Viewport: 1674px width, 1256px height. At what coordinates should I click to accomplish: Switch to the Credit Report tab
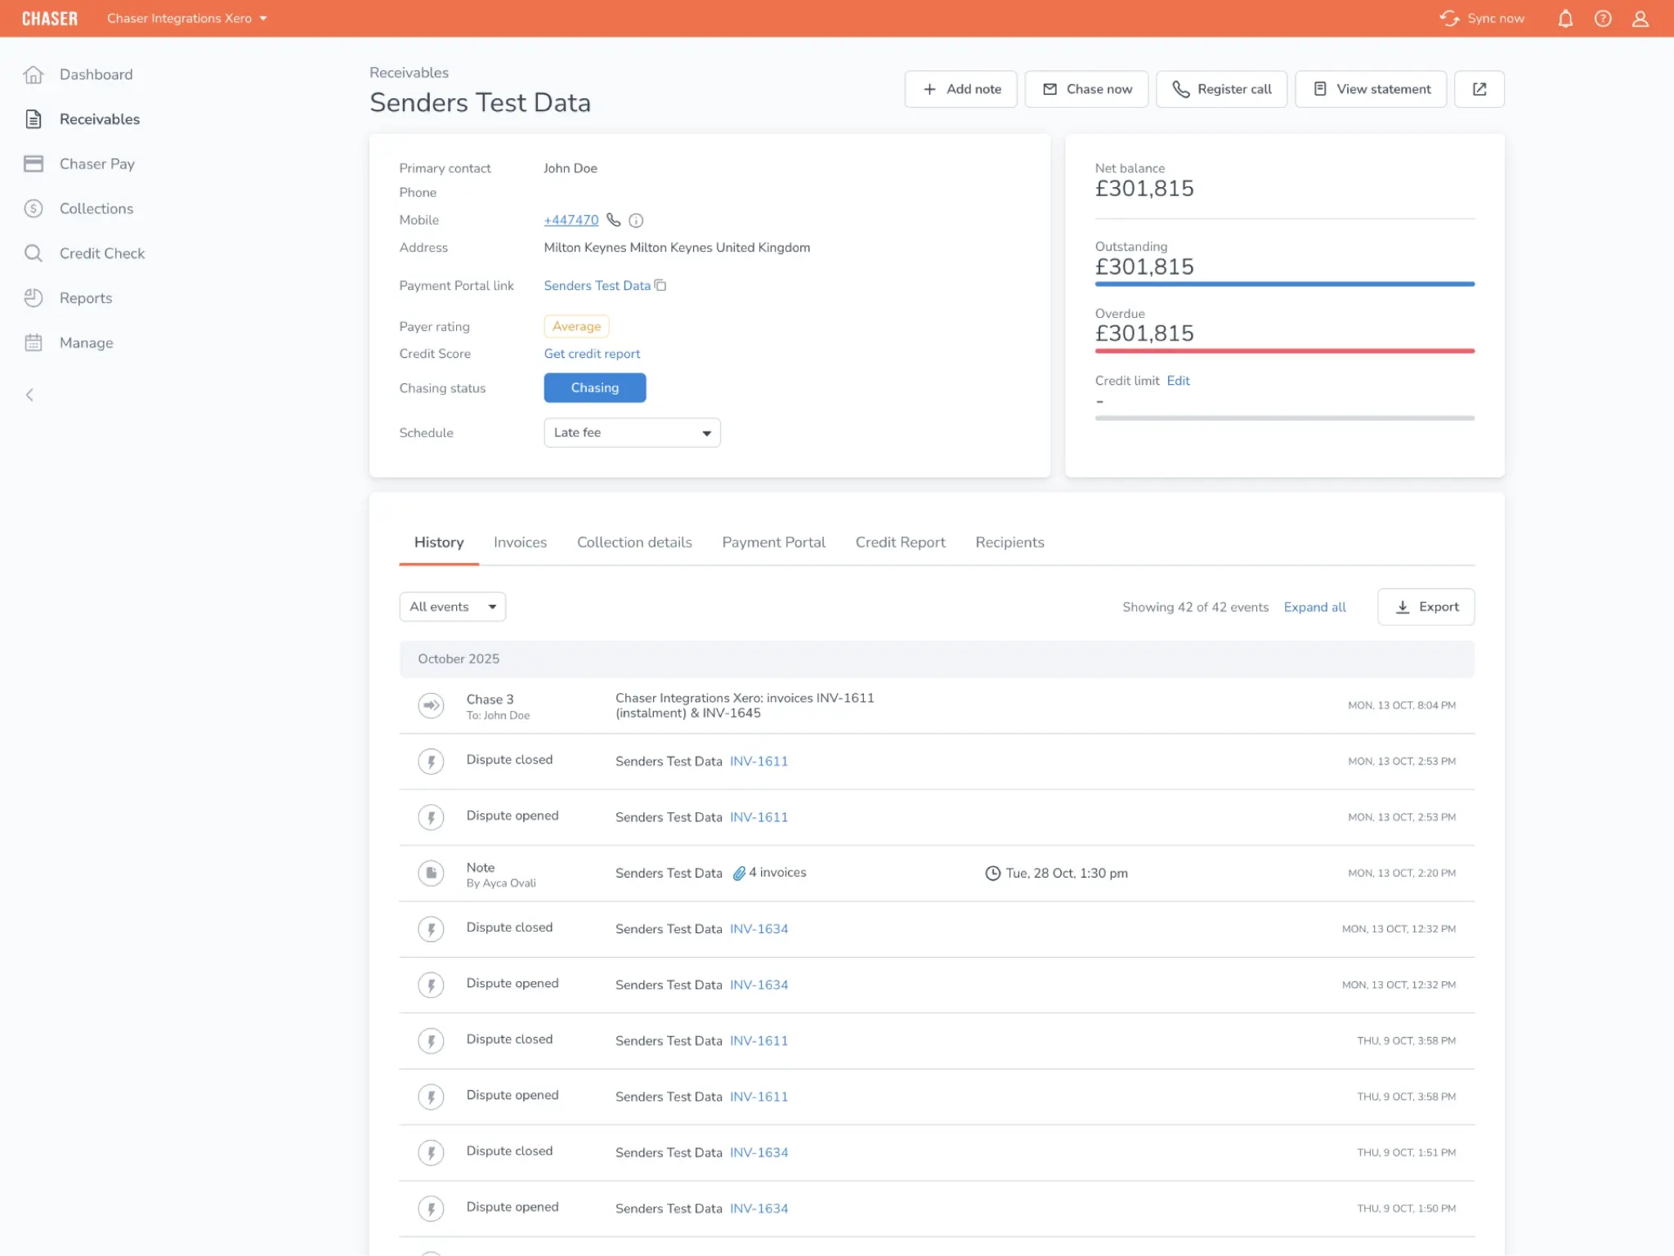[x=900, y=543]
